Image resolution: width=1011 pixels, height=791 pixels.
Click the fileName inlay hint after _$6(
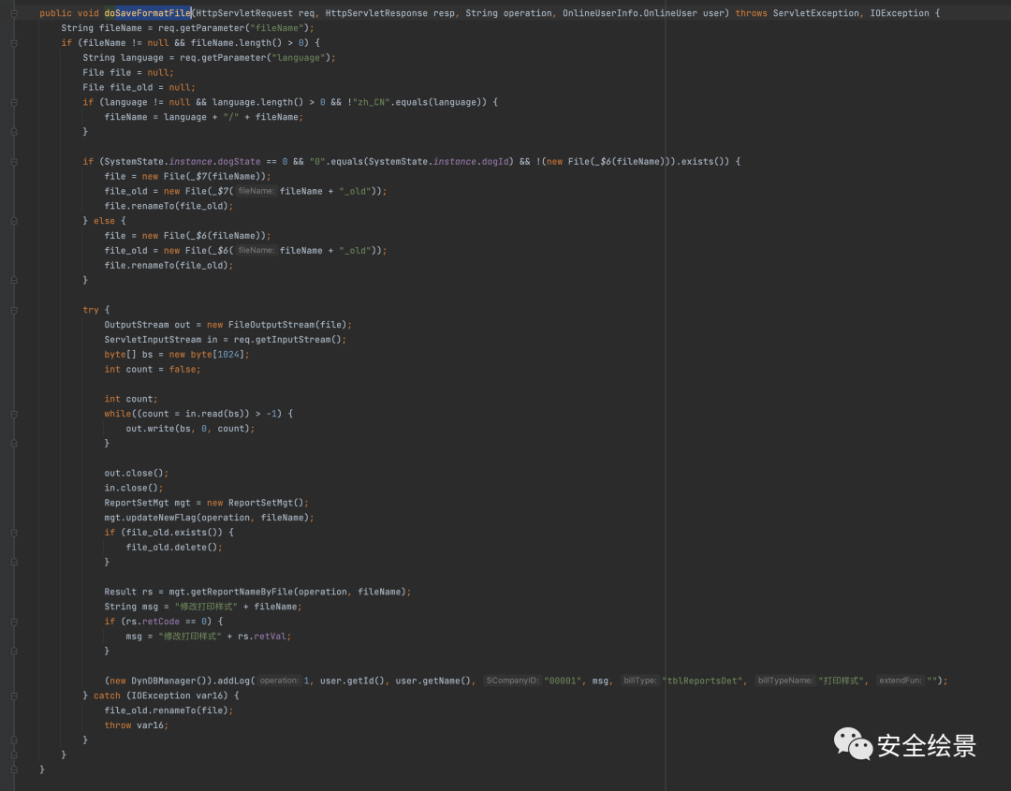[x=256, y=251]
